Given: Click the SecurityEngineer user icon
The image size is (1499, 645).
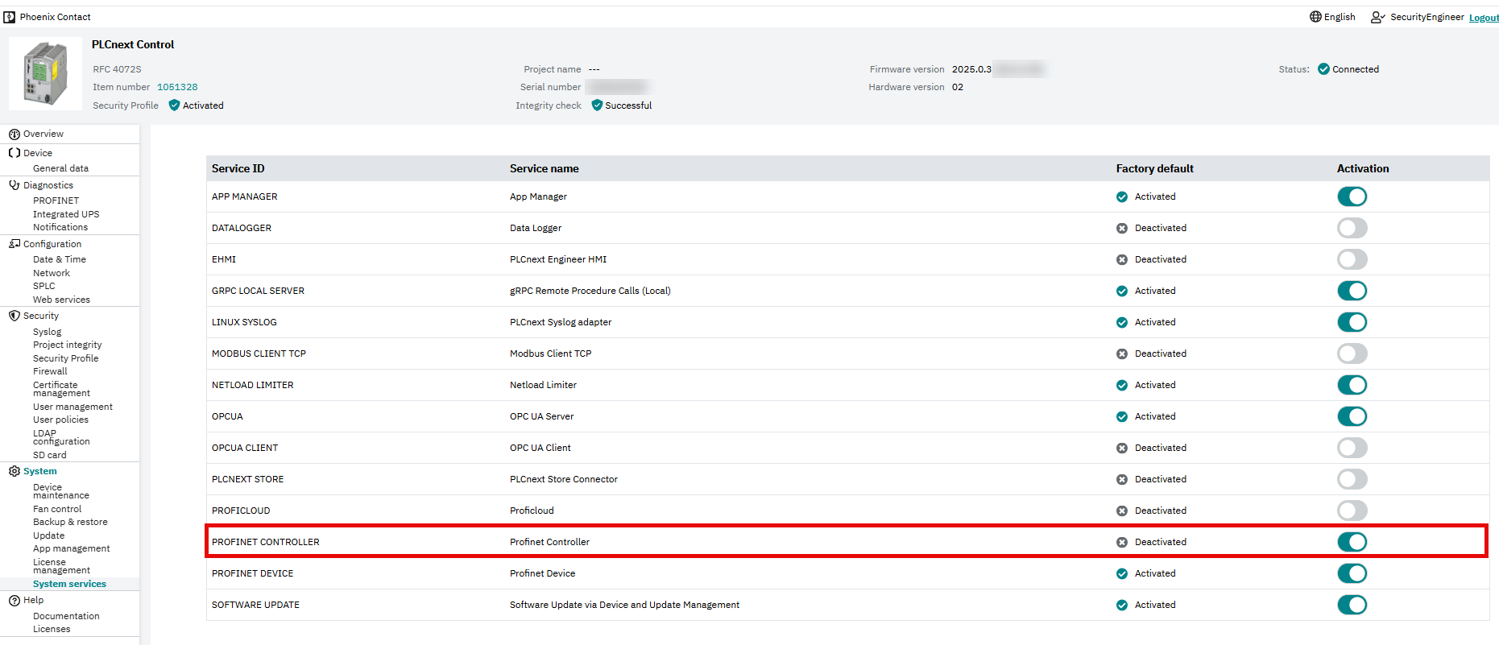Looking at the screenshot, I should [x=1378, y=17].
